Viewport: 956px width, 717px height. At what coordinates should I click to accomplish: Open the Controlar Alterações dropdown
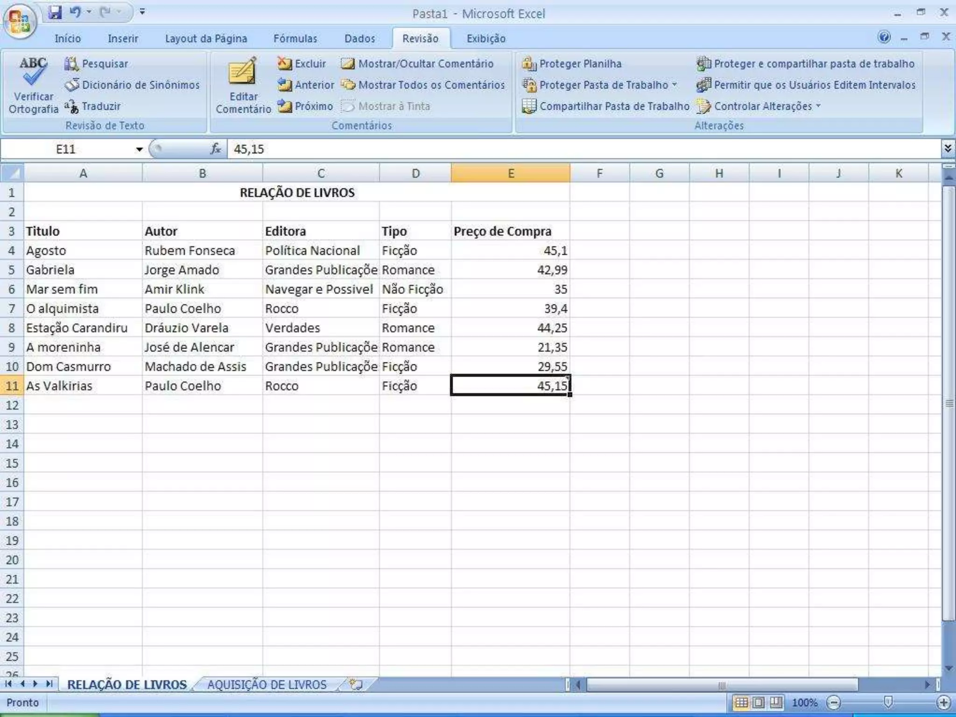818,106
